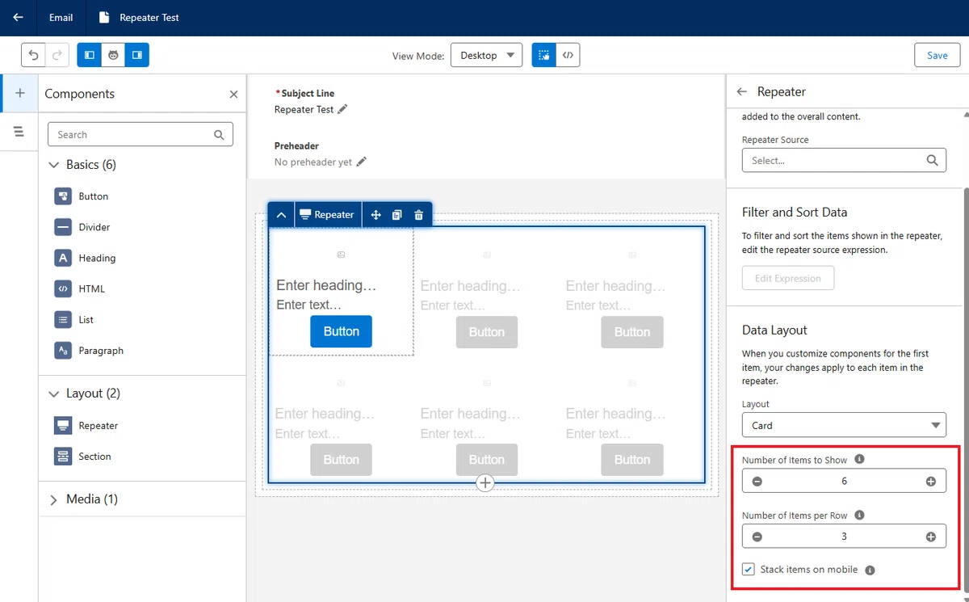Redo the last undone change

coord(57,55)
